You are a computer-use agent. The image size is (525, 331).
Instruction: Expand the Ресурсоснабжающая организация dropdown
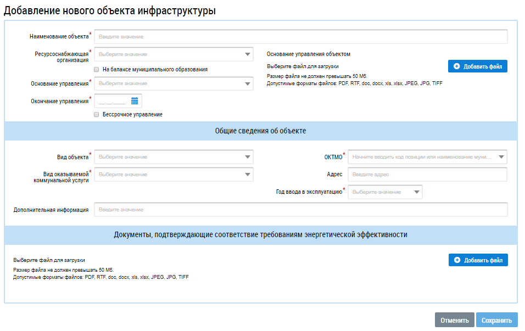click(x=174, y=54)
